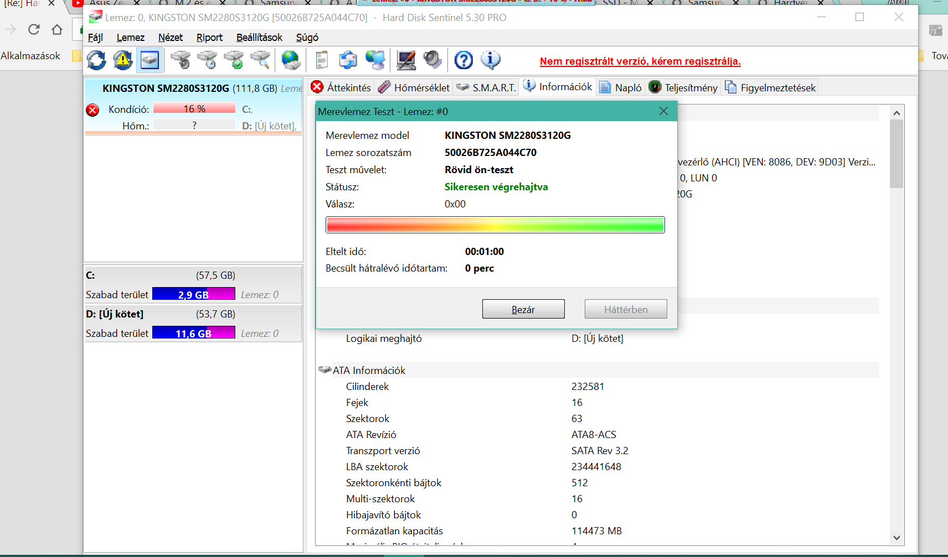Image resolution: width=948 pixels, height=557 pixels.
Task: Click the Formázatlan kapacitás value 114473 MB
Action: [x=596, y=531]
